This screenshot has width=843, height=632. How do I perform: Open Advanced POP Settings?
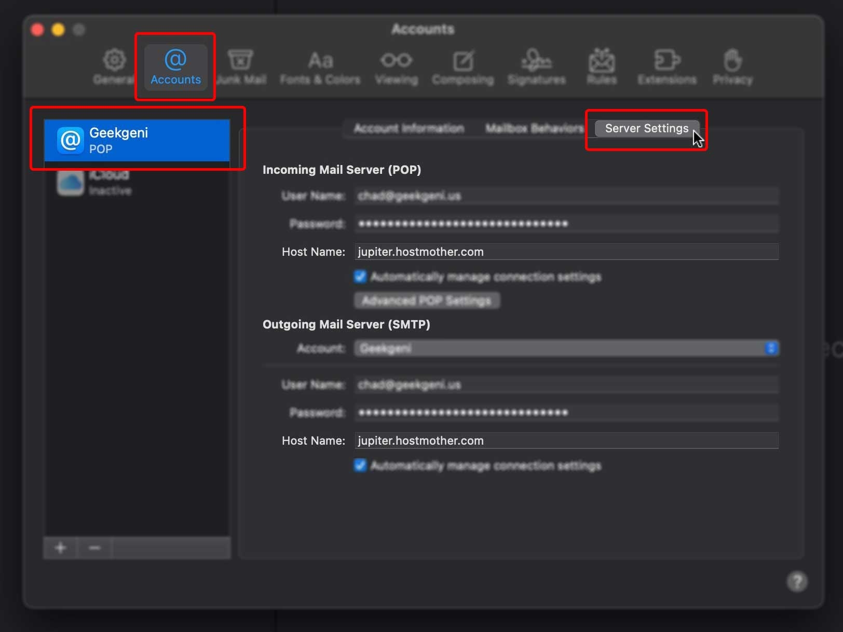[427, 300]
